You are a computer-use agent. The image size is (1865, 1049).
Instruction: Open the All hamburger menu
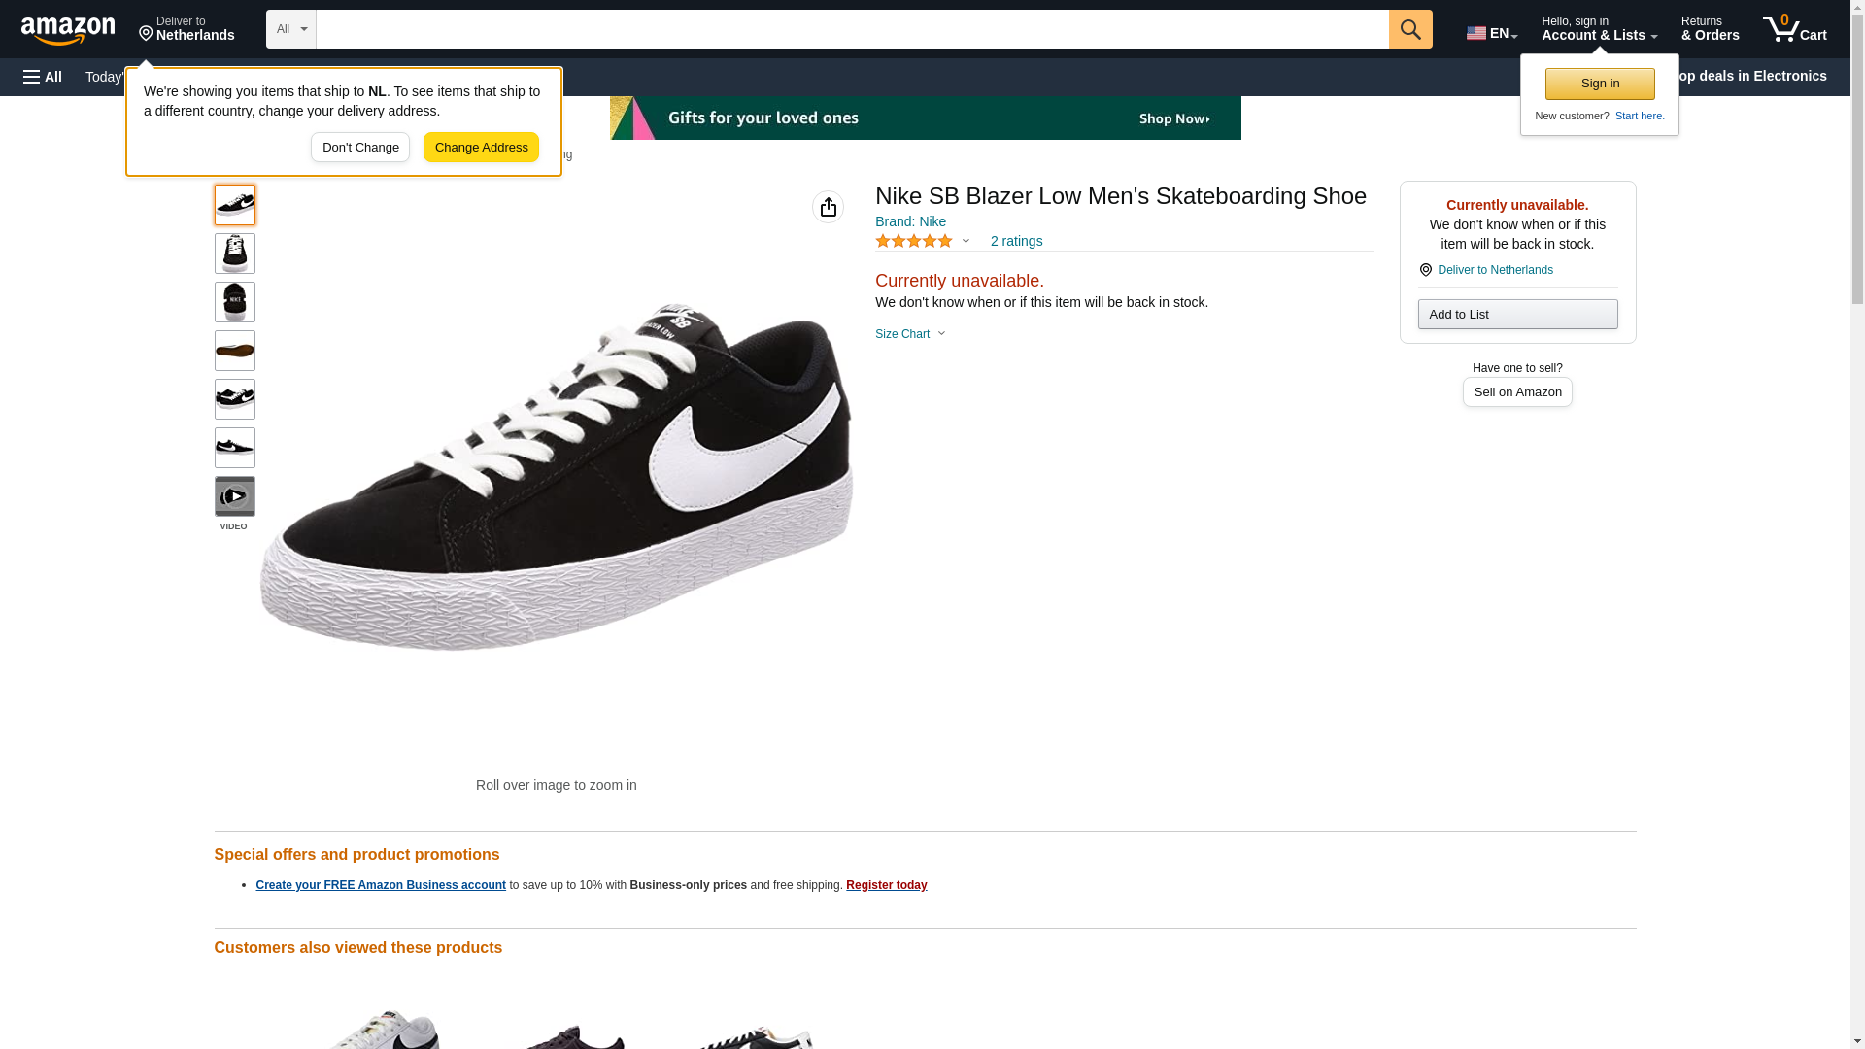(43, 77)
